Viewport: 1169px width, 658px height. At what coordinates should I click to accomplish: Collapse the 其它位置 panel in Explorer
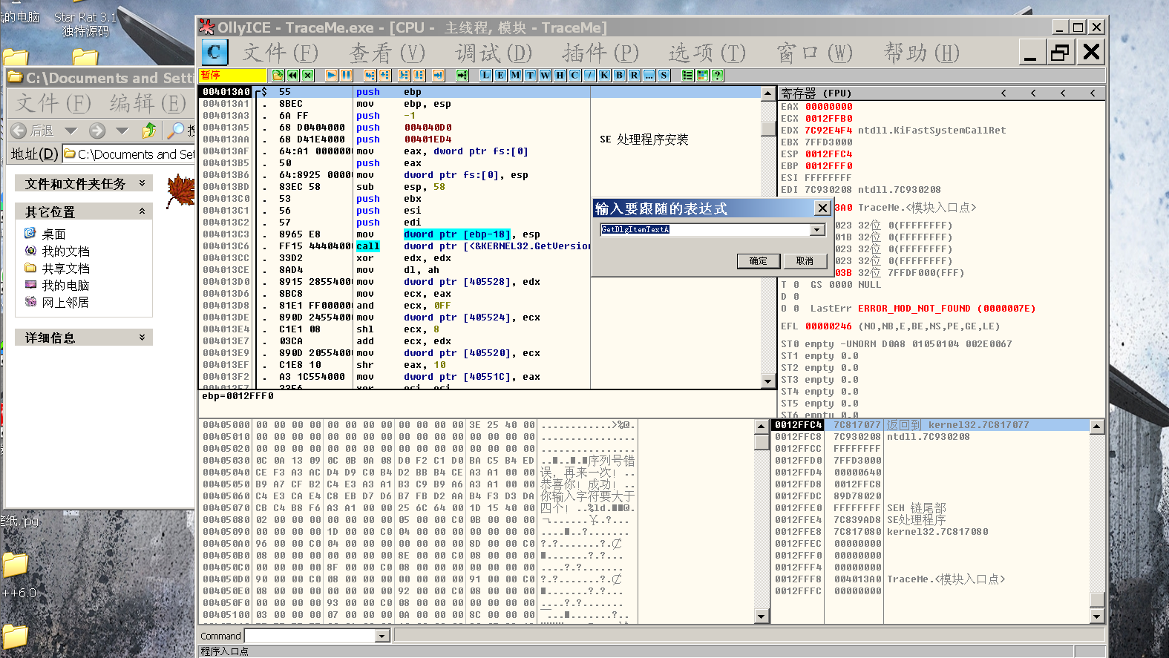[x=142, y=211]
